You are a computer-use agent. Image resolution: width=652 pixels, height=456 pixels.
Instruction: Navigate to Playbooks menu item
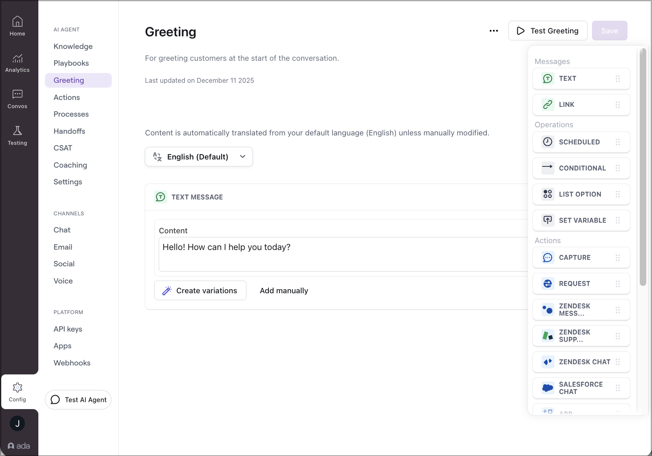71,63
